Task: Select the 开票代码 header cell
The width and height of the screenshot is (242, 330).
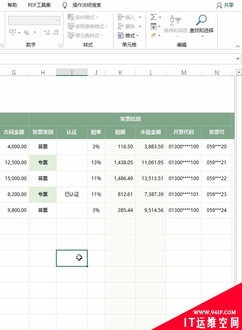Action: point(184,132)
